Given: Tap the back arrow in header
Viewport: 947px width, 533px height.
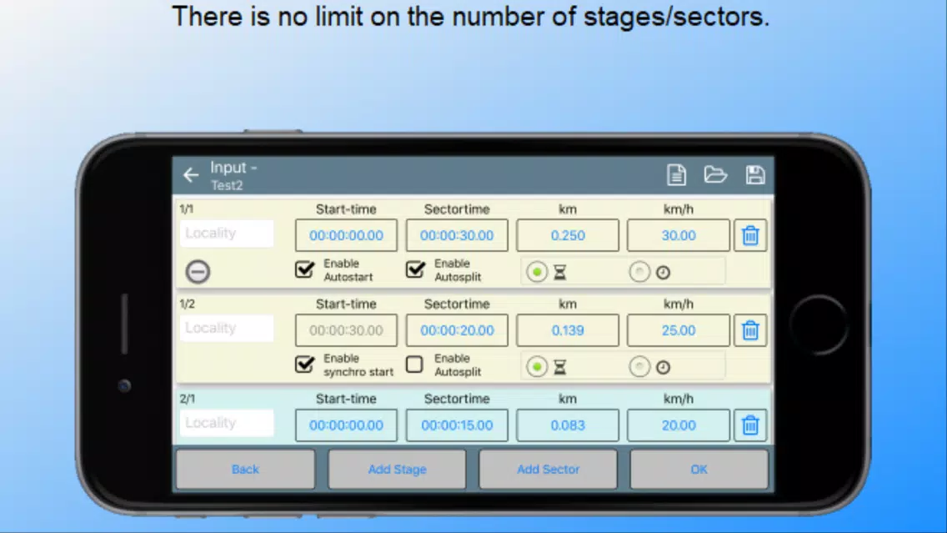Looking at the screenshot, I should (191, 175).
